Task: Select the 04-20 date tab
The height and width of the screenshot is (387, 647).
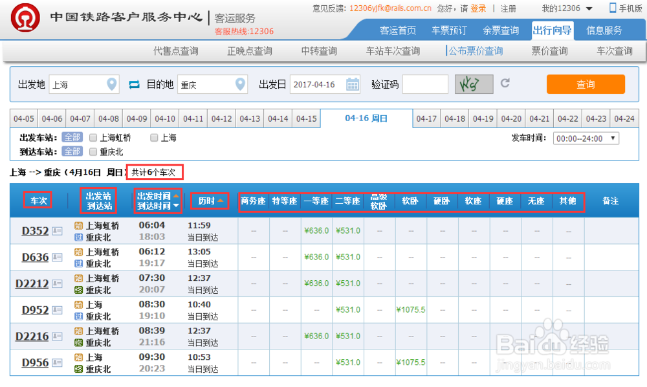Action: pyautogui.click(x=510, y=118)
